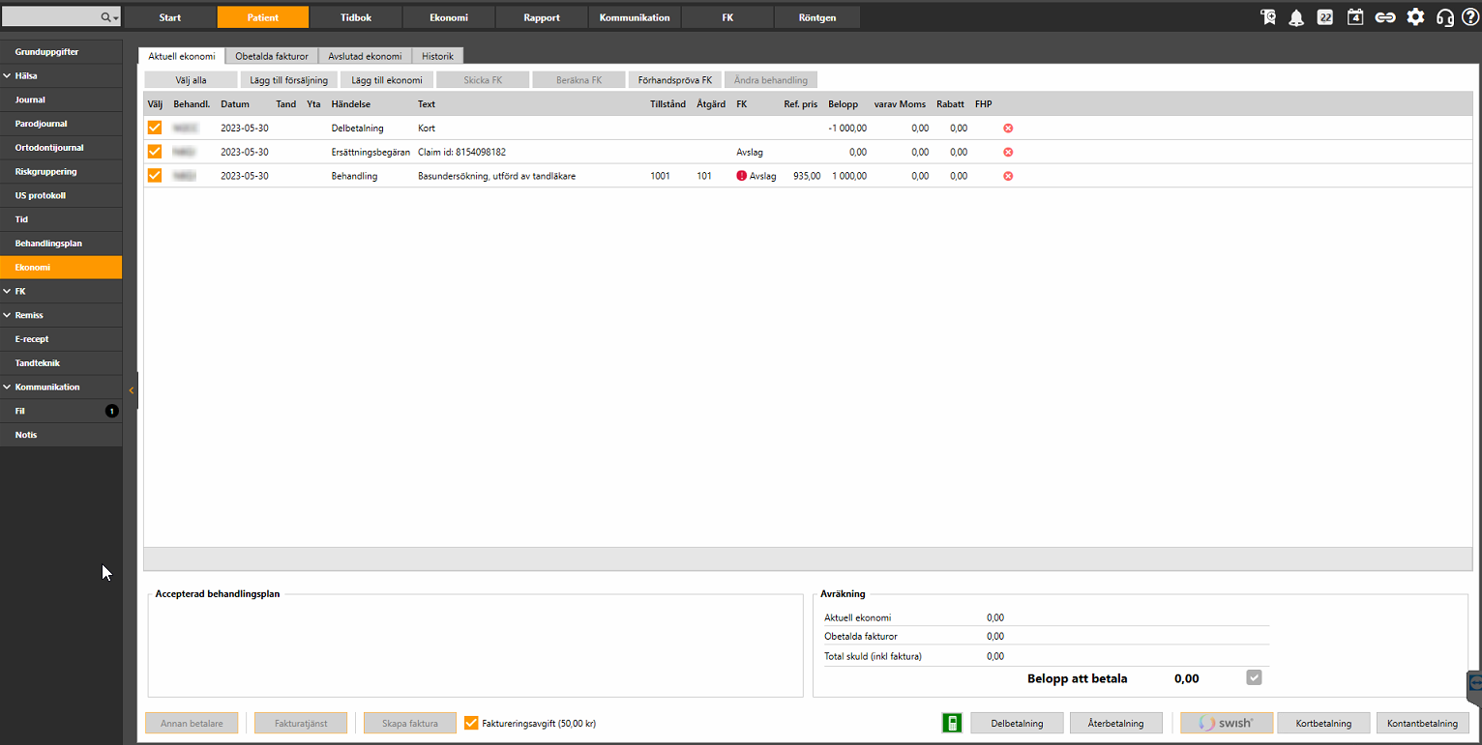Uncheck the Delbetalning row checkbox
The height and width of the screenshot is (745, 1482).
pyautogui.click(x=155, y=128)
